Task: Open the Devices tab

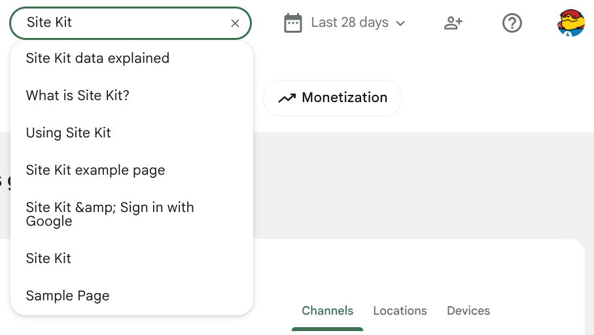Action: (468, 311)
